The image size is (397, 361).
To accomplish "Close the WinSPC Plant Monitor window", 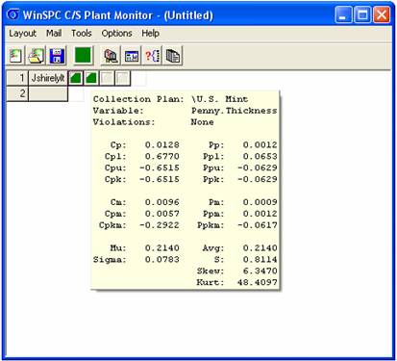I will coord(382,15).
